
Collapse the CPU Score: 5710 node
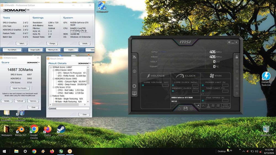pos(54,87)
